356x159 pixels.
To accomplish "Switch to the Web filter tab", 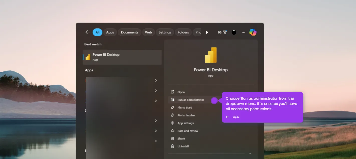I will [x=148, y=32].
